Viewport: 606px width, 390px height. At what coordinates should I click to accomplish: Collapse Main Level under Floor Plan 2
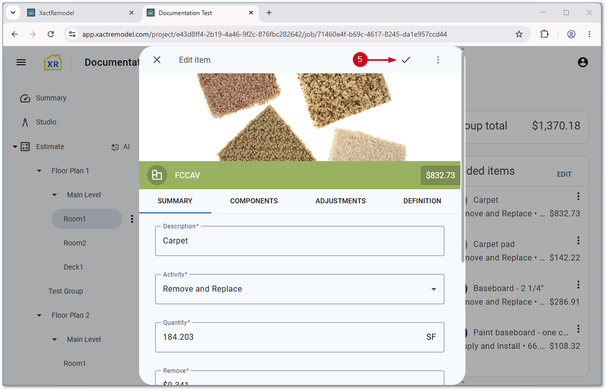[55, 339]
